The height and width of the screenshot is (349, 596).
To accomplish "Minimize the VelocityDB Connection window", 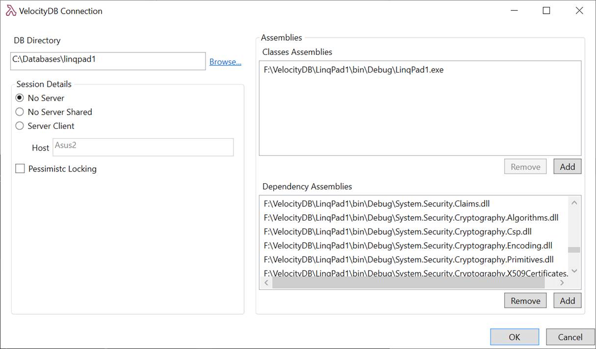I will 514,11.
